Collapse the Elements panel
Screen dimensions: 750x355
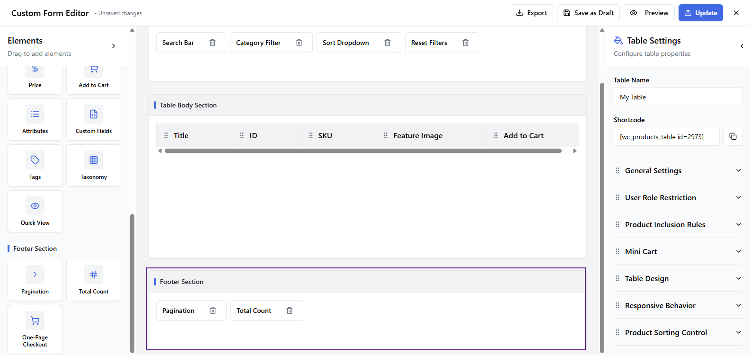[x=113, y=46]
